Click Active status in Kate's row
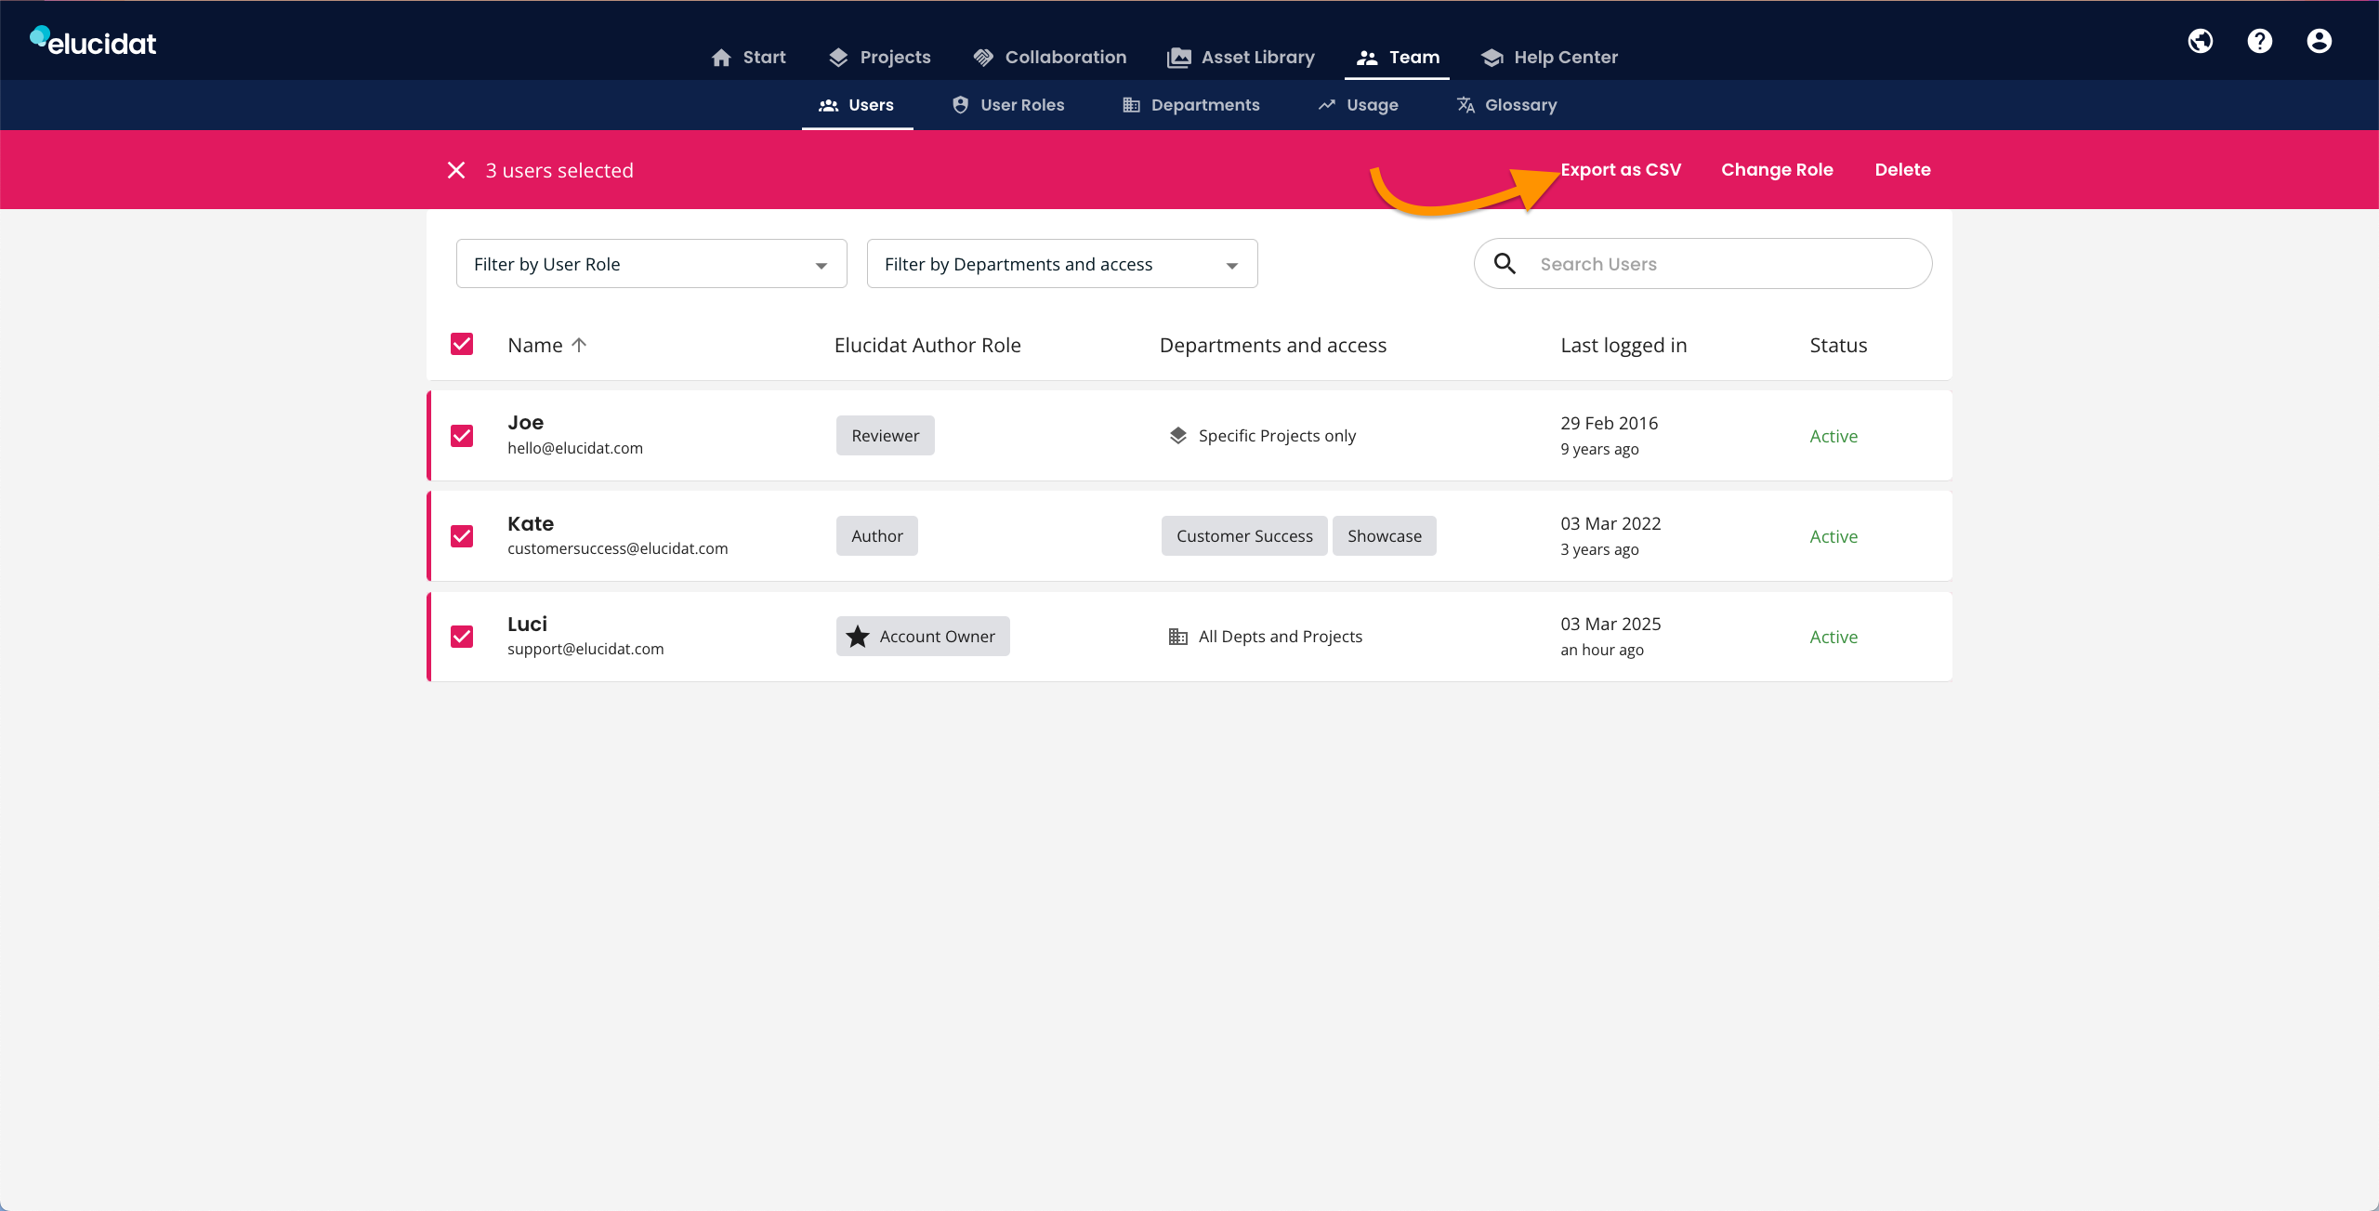 click(x=1834, y=536)
